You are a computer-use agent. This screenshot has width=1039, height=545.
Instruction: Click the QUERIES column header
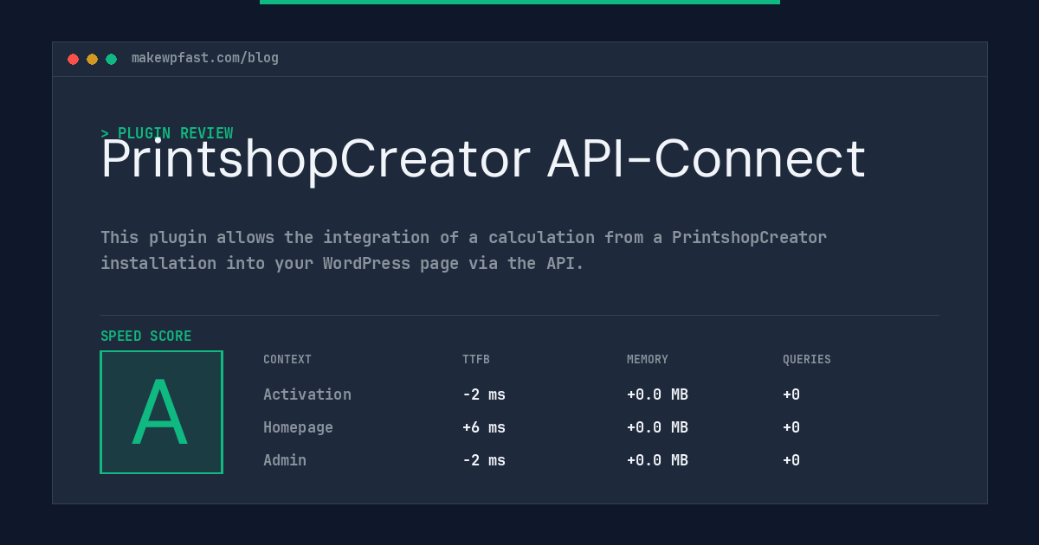[807, 360]
